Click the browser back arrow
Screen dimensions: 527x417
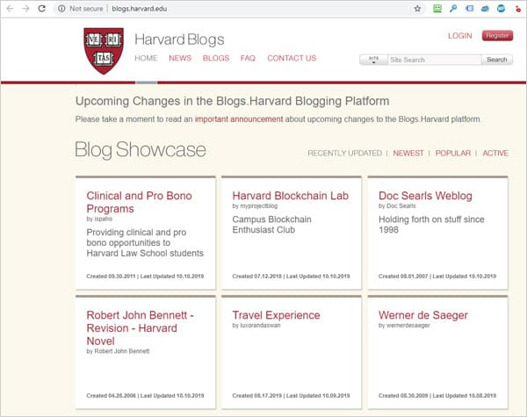[10, 9]
